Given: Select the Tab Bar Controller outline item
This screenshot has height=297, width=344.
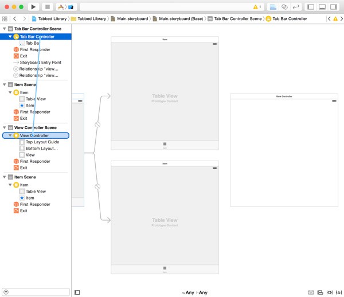Looking at the screenshot, I should 36,37.
